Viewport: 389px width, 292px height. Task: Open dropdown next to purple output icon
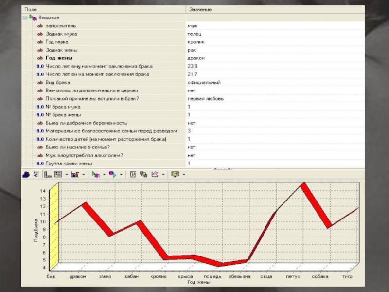click(121, 174)
